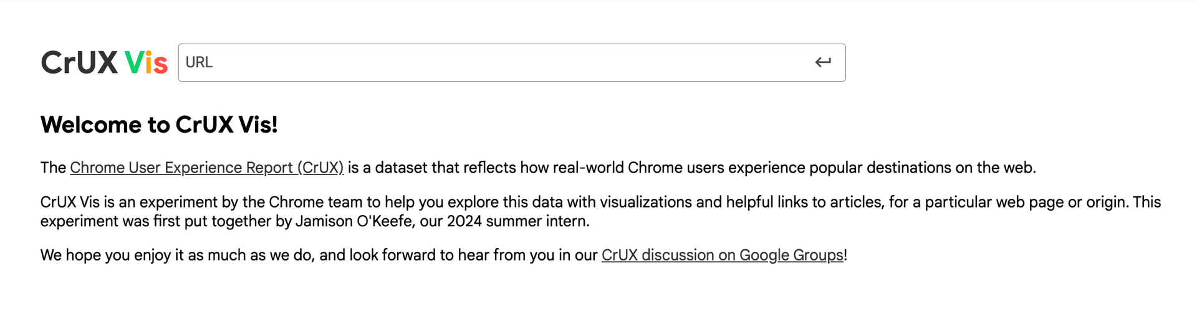Open the CrUX discussion on Google Groups link
Image resolution: width=1197 pixels, height=316 pixels.
(x=722, y=255)
